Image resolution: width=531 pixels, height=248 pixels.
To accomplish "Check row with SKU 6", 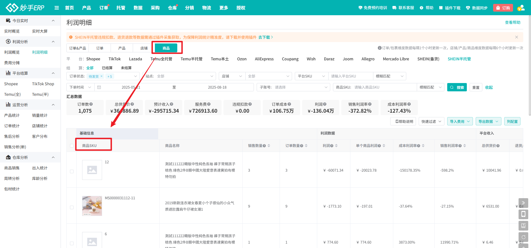I will pyautogui.click(x=72, y=243).
